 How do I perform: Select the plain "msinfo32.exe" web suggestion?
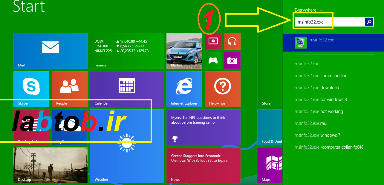pyautogui.click(x=307, y=64)
